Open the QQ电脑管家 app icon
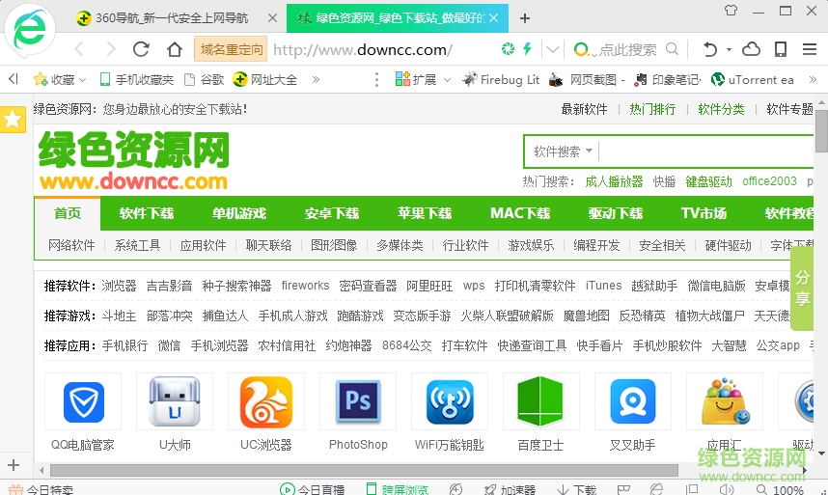Screen dimensions: 828x495 (x=83, y=402)
